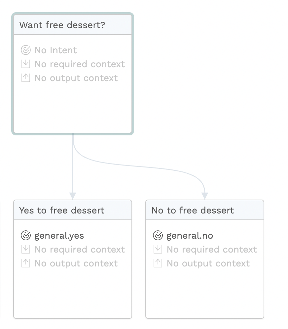Click the general.no intent label
The width and height of the screenshot is (288, 329).
coord(190,236)
